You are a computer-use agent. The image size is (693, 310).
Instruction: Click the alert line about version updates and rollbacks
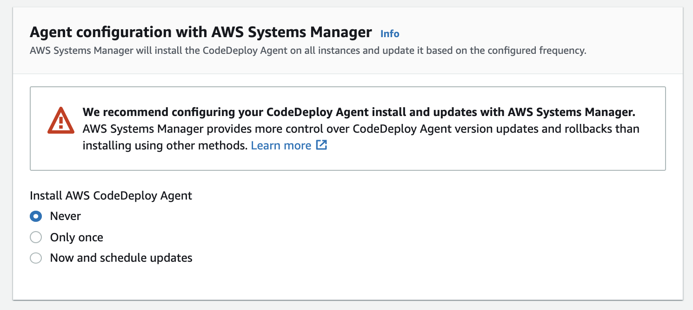(x=361, y=129)
